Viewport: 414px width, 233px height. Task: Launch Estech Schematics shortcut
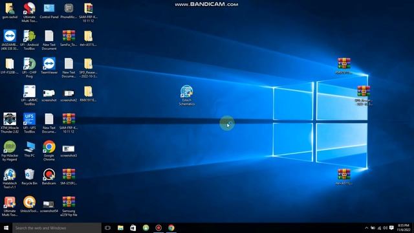point(187,95)
